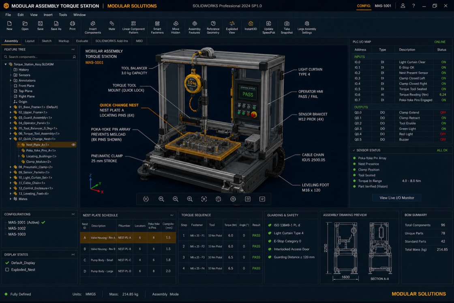454x303 pixels.
Task: Click Update SpeedPak
Action: [x=269, y=27]
